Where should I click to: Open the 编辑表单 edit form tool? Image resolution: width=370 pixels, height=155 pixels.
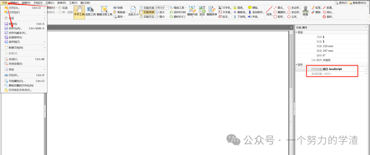(212, 11)
